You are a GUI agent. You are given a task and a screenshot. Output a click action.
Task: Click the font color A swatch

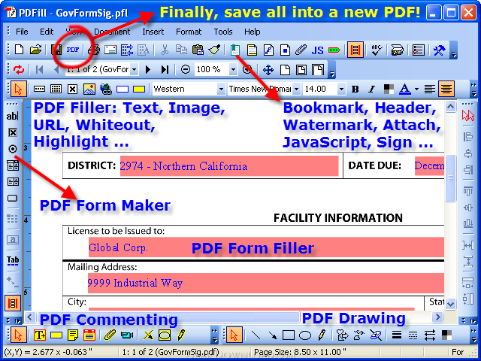(x=405, y=89)
